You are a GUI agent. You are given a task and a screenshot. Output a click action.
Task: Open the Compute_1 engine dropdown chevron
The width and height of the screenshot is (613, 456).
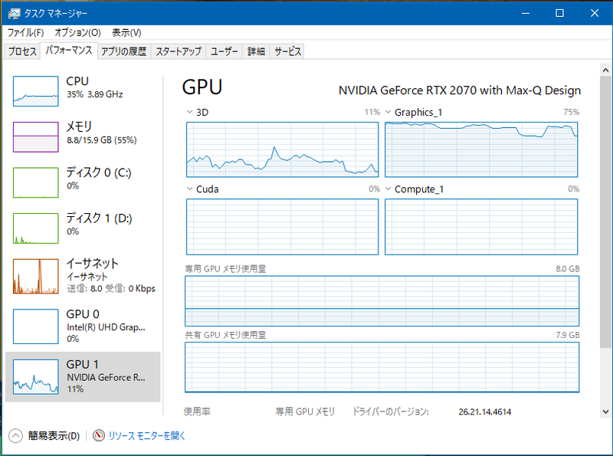click(x=388, y=189)
